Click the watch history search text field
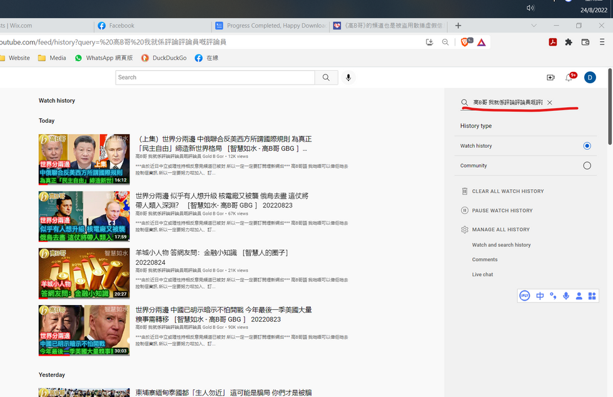Image resolution: width=613 pixels, height=397 pixels. pyautogui.click(x=507, y=103)
